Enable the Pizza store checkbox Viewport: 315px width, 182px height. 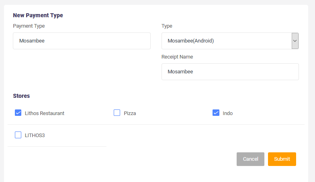tap(117, 113)
